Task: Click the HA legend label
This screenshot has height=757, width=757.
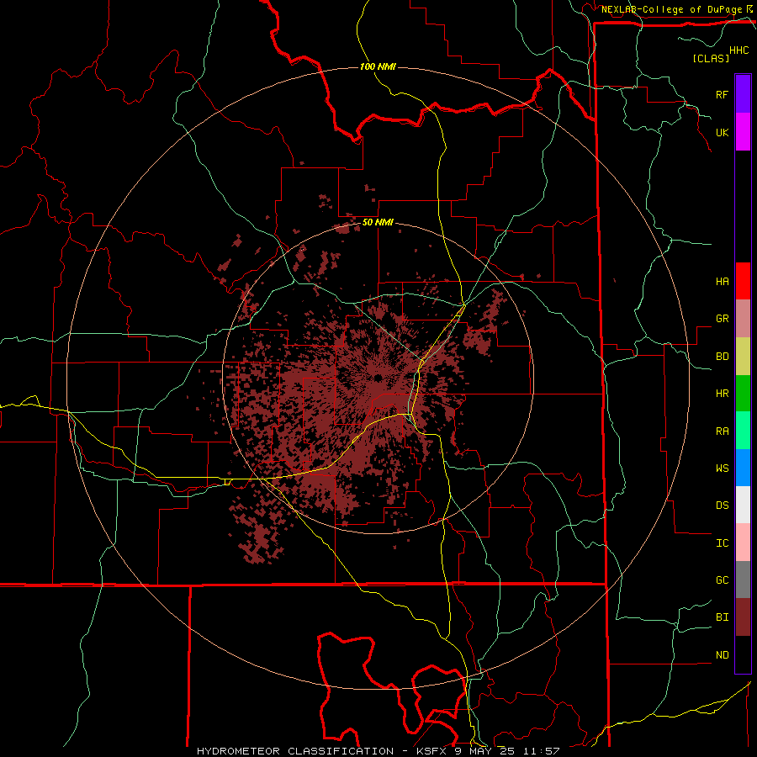Action: pos(722,282)
